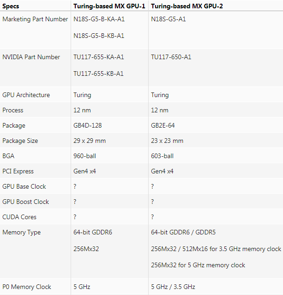Click the GPU Architecture row label
Viewport: 283px width, 295px height.
click(x=26, y=95)
